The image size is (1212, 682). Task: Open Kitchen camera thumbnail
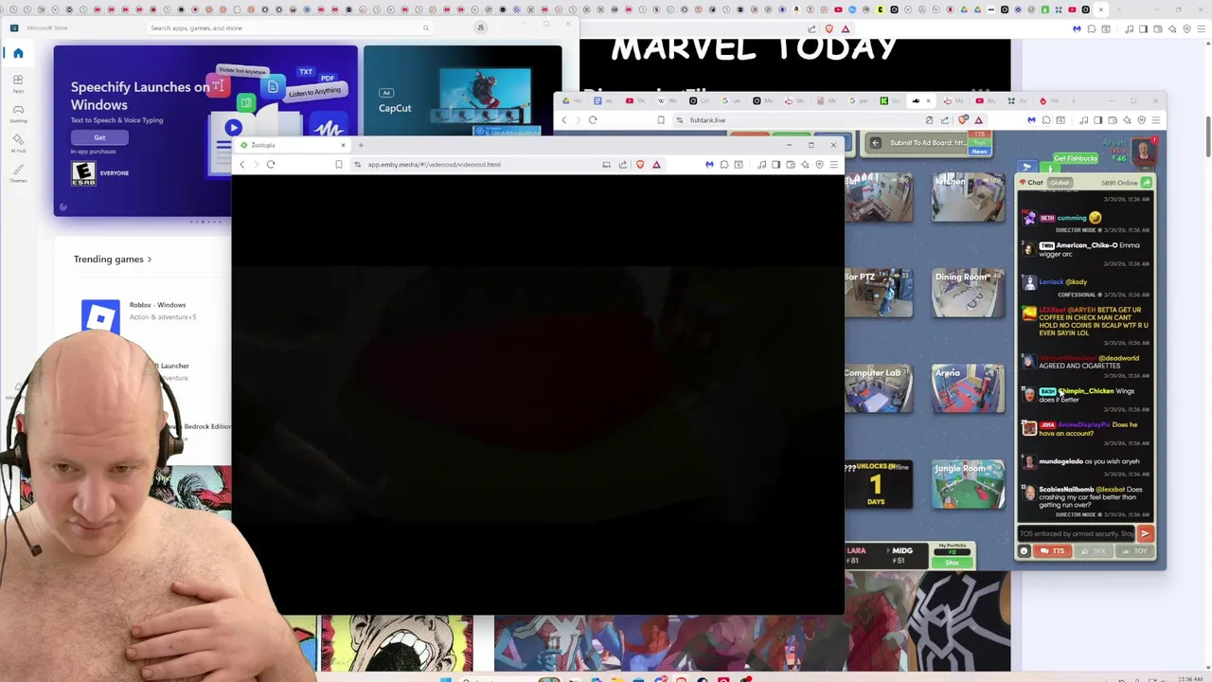click(x=968, y=197)
